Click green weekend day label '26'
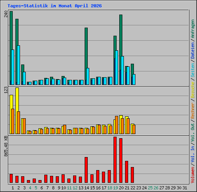Viewport: 197px width, 192px height. 156,188
